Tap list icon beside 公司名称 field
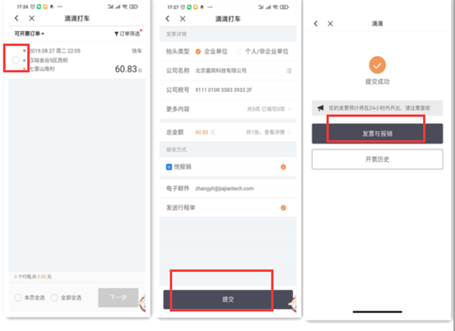The height and width of the screenshot is (331, 455). point(289,71)
